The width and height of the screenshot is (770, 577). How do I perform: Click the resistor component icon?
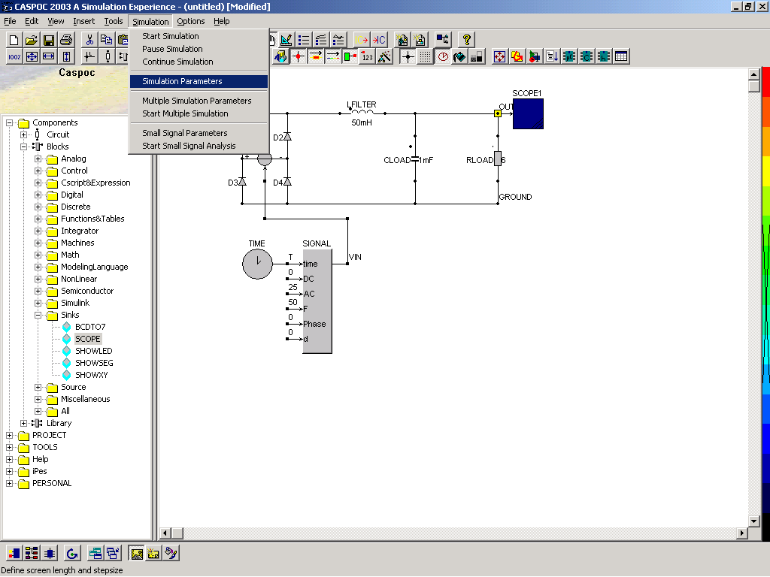pyautogui.click(x=107, y=57)
